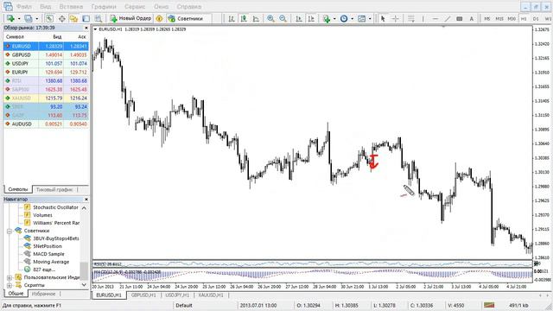Switch to XAUUSD,H1 chart tab
The image size is (553, 311).
(x=211, y=295)
